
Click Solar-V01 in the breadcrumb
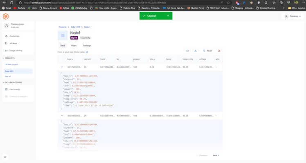point(75,27)
